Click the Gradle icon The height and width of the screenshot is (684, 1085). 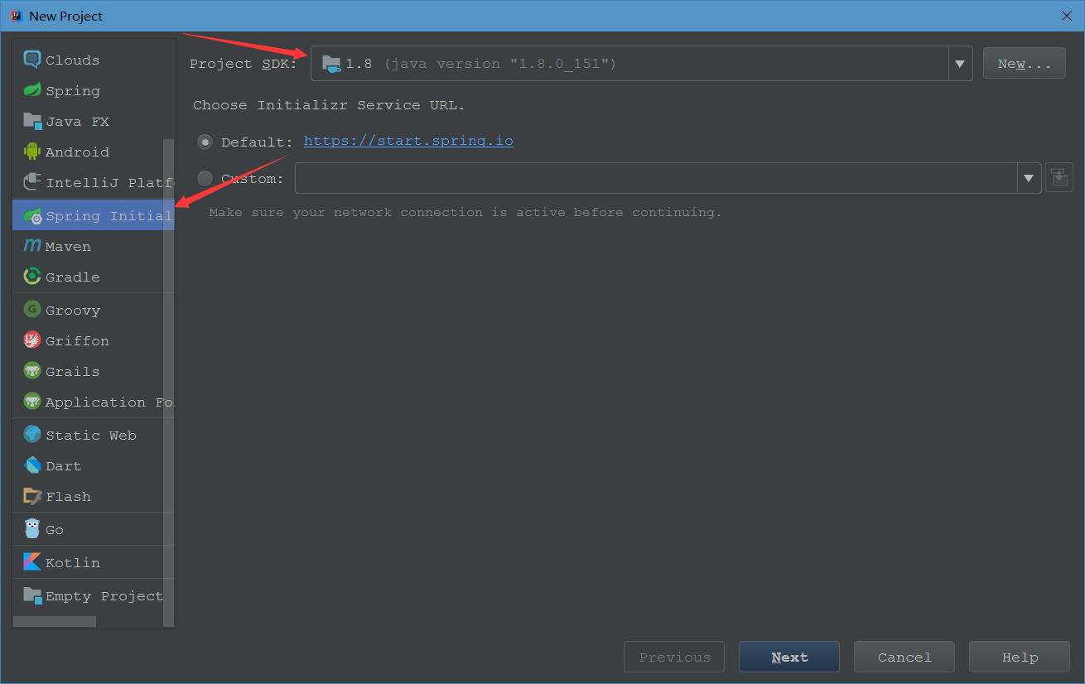32,277
